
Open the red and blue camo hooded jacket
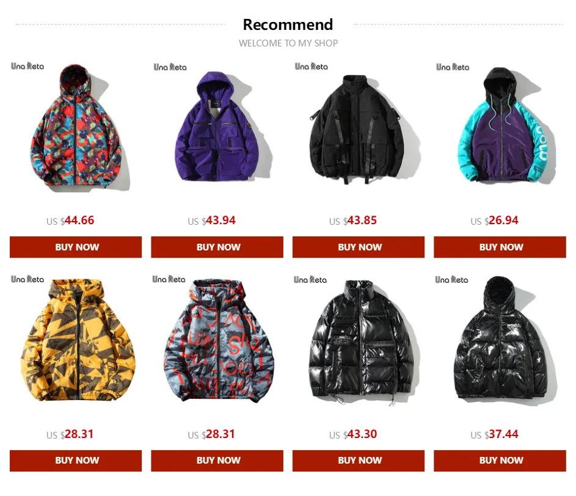point(76,128)
